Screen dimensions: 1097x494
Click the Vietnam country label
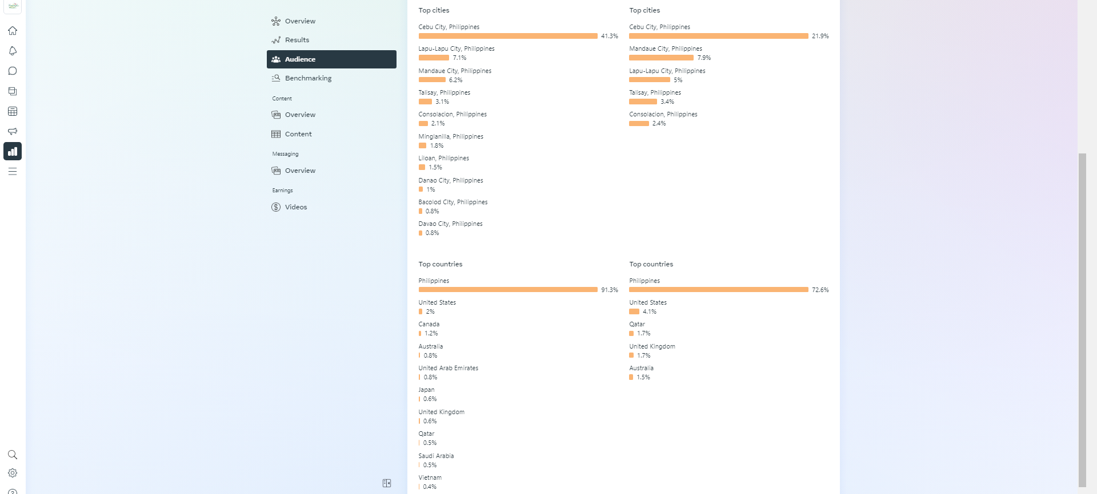[430, 478]
